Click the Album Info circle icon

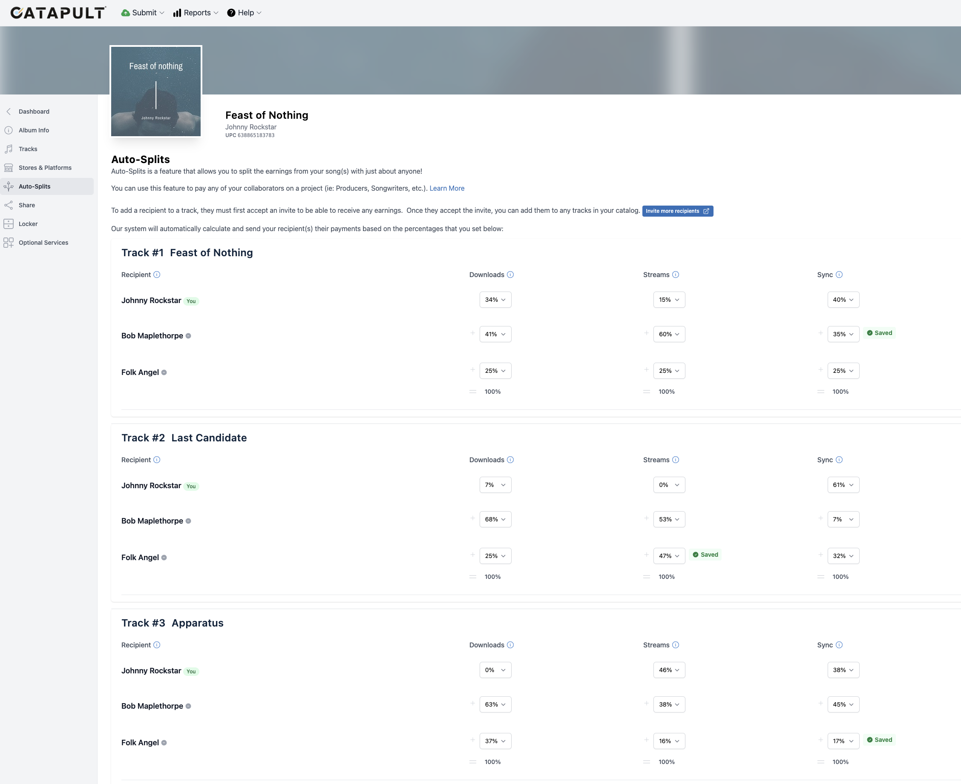9,130
